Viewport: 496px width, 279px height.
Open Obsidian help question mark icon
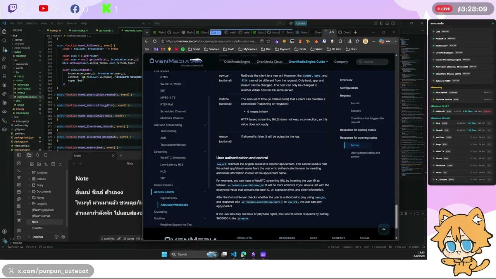[56, 237]
